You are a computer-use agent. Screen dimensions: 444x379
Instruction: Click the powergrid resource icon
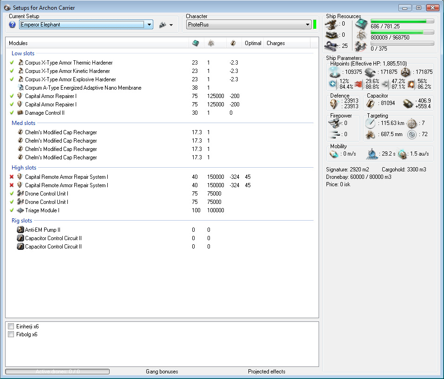[362, 35]
